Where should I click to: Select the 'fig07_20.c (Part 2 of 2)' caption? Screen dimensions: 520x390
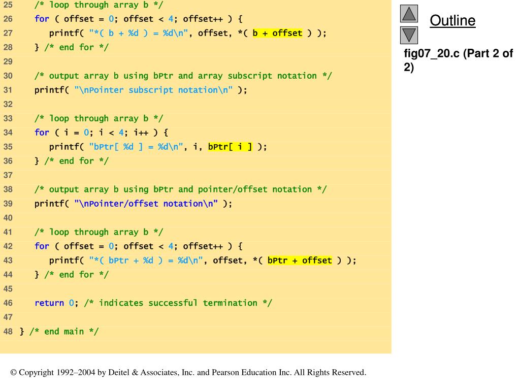click(459, 60)
